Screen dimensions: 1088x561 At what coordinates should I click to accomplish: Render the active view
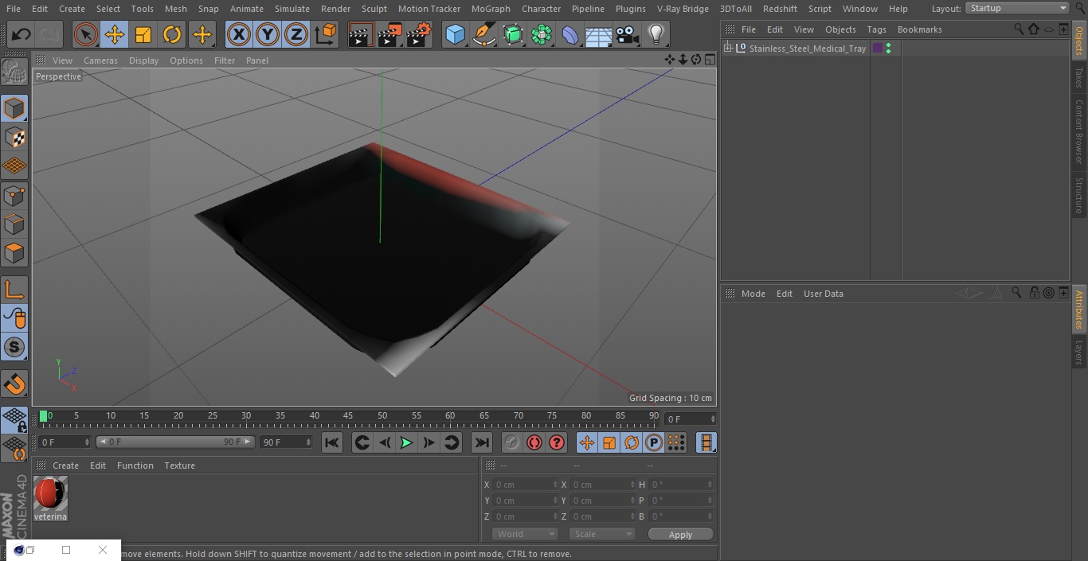[361, 34]
